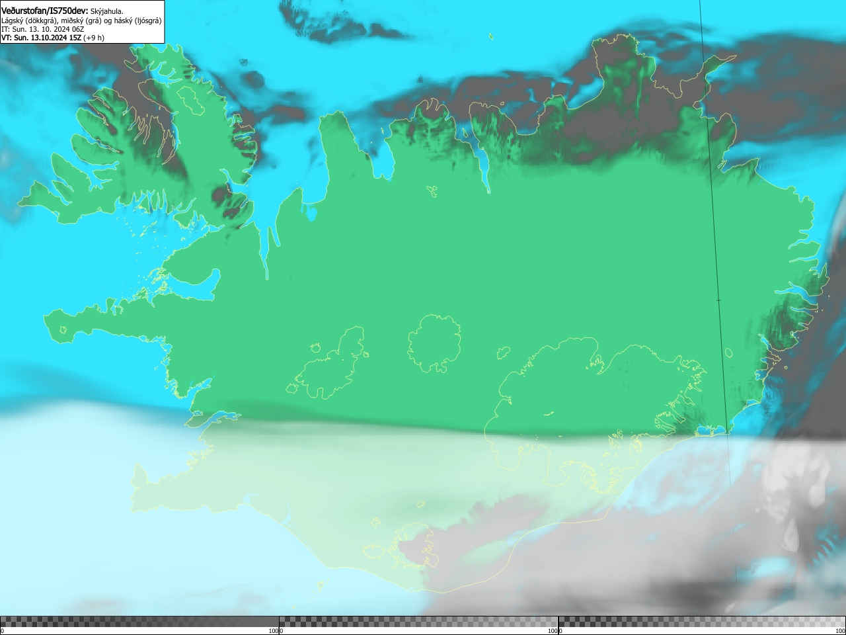Click the initial time 'IT: Sun. 13. 10. 2024 06Z'

click(x=43, y=29)
